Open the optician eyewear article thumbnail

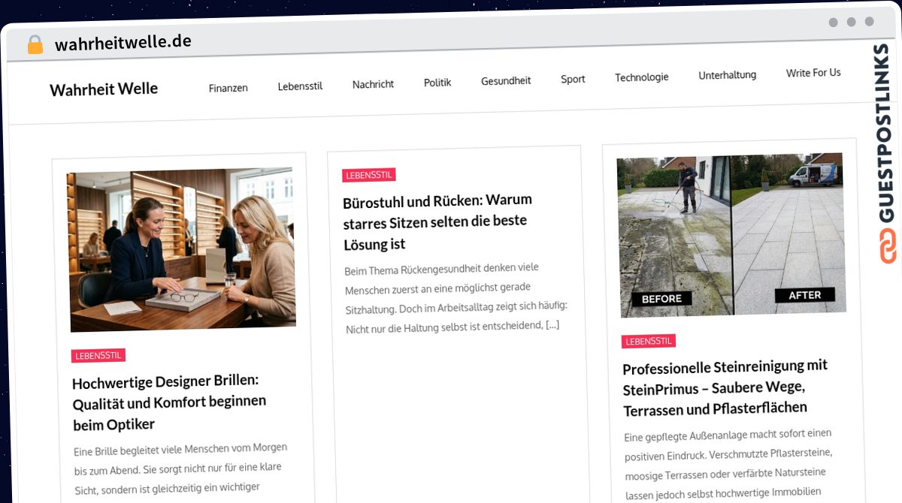pos(180,249)
